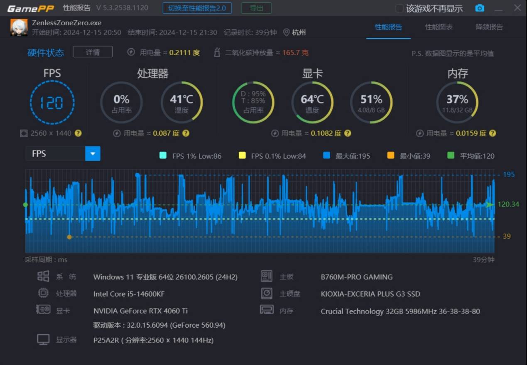Click the help icon beside 0.0159 度
The height and width of the screenshot is (365, 527).
[493, 133]
